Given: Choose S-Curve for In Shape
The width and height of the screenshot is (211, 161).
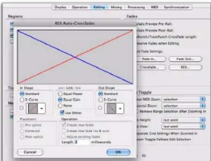Looking at the screenshot, I should [x=22, y=100].
